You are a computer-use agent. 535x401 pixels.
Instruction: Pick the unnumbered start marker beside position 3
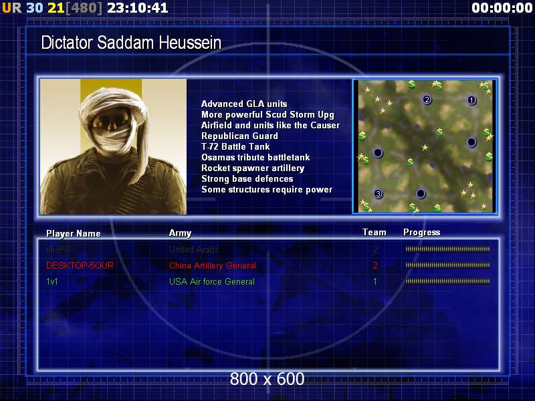pos(421,194)
